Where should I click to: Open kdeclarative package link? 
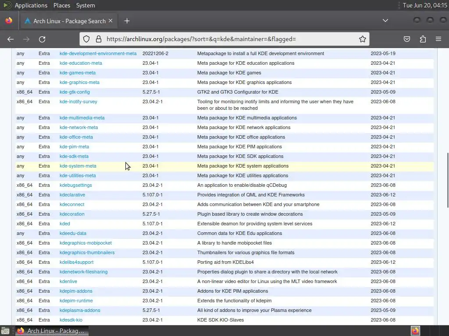pos(72,195)
